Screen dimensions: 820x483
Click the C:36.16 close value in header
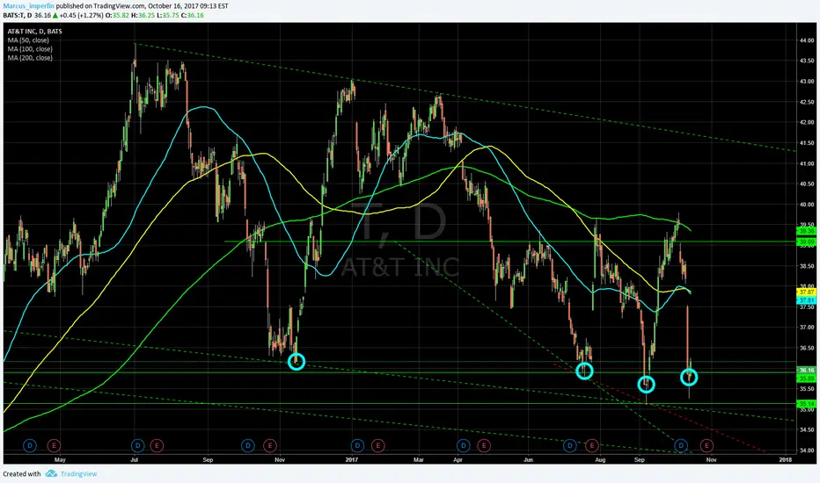(x=192, y=15)
